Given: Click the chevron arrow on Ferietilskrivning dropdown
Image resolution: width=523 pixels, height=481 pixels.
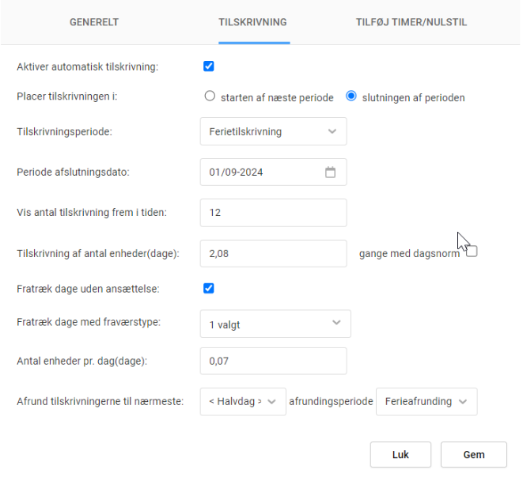Looking at the screenshot, I should pos(332,132).
